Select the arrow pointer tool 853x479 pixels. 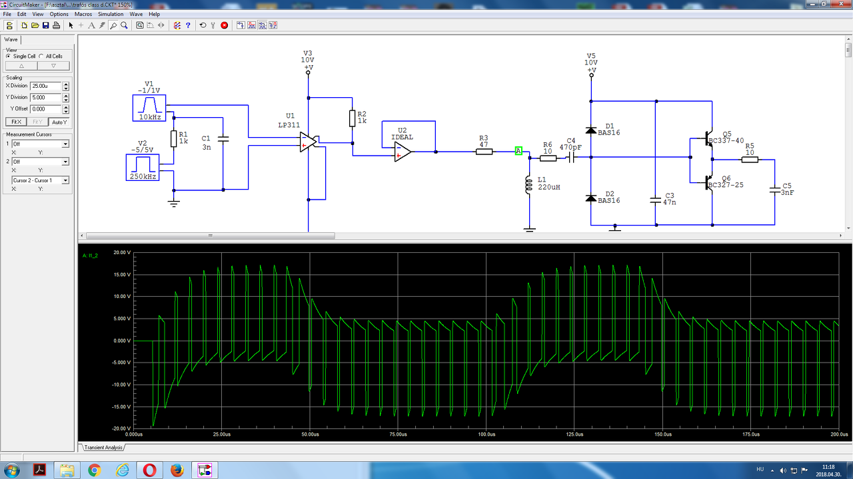[71, 25]
